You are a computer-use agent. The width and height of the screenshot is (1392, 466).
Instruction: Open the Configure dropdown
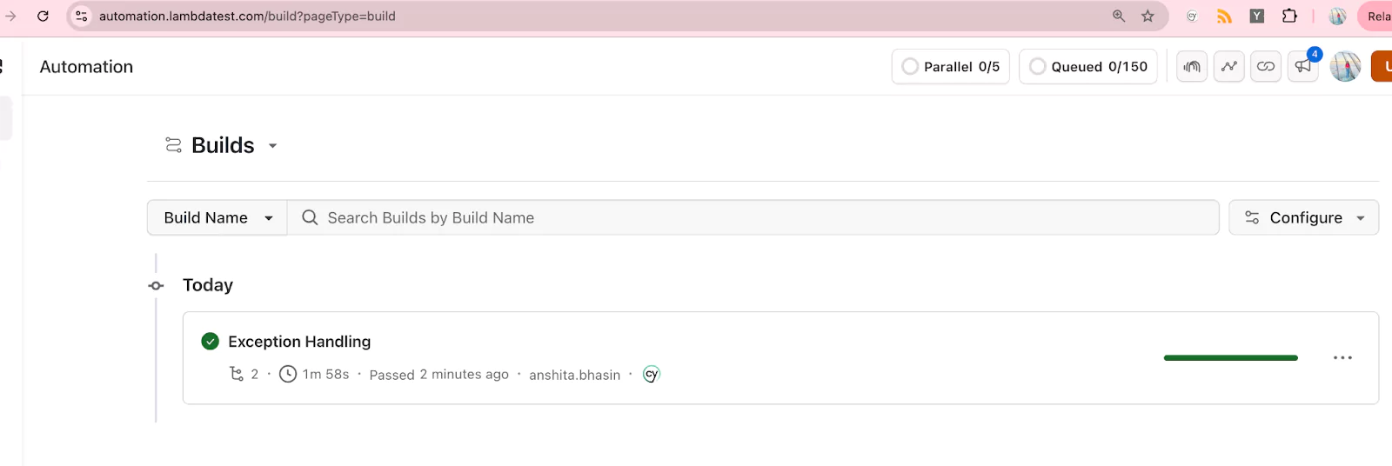[x=1303, y=218]
